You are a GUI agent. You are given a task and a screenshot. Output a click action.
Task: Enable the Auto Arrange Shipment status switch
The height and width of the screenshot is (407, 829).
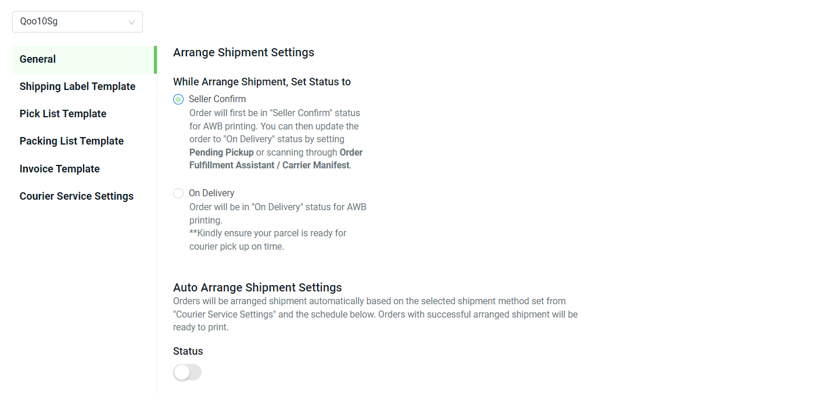[187, 373]
